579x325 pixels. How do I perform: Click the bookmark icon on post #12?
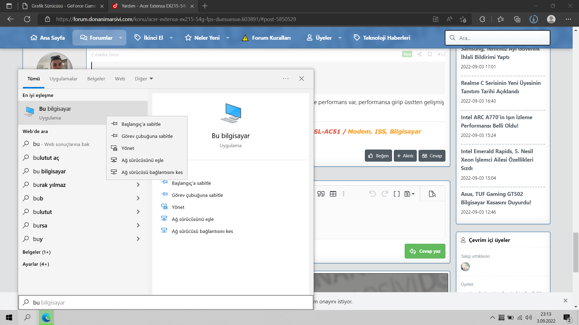430,54
